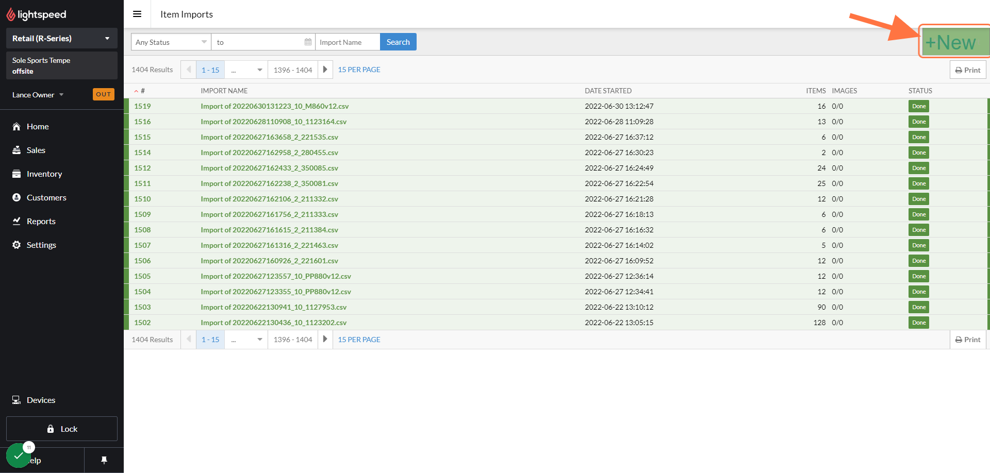This screenshot has width=990, height=473.
Task: Go to next page arrow in top pagination
Action: point(325,70)
